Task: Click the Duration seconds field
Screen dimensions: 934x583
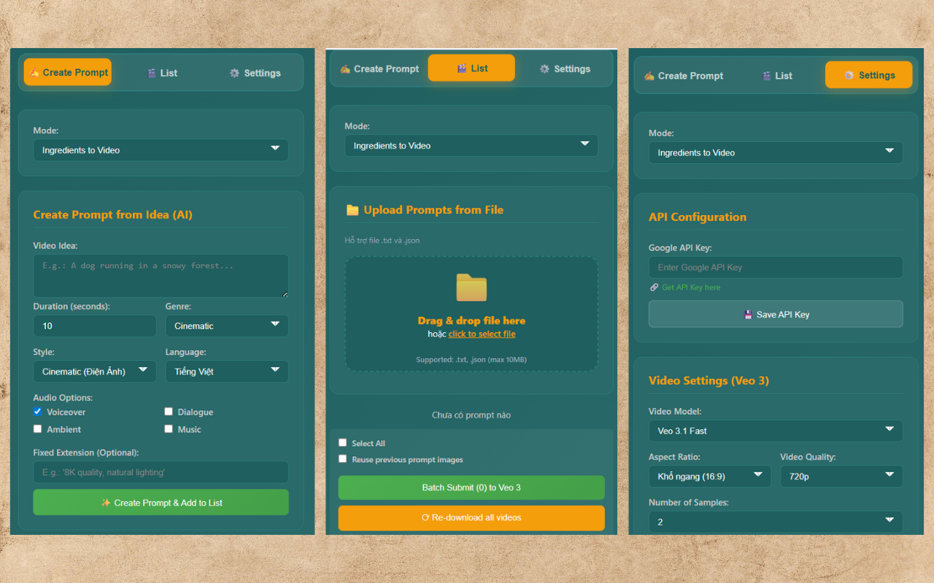Action: 95,326
